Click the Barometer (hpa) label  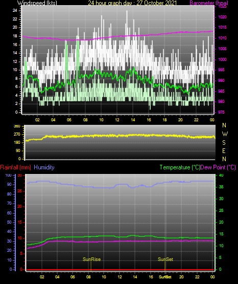(x=209, y=3)
